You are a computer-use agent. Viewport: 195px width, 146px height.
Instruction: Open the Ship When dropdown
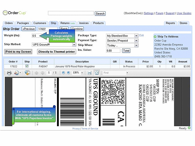tap(136, 45)
